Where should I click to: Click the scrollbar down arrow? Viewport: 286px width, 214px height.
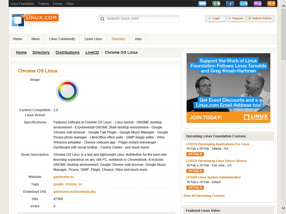(283, 208)
